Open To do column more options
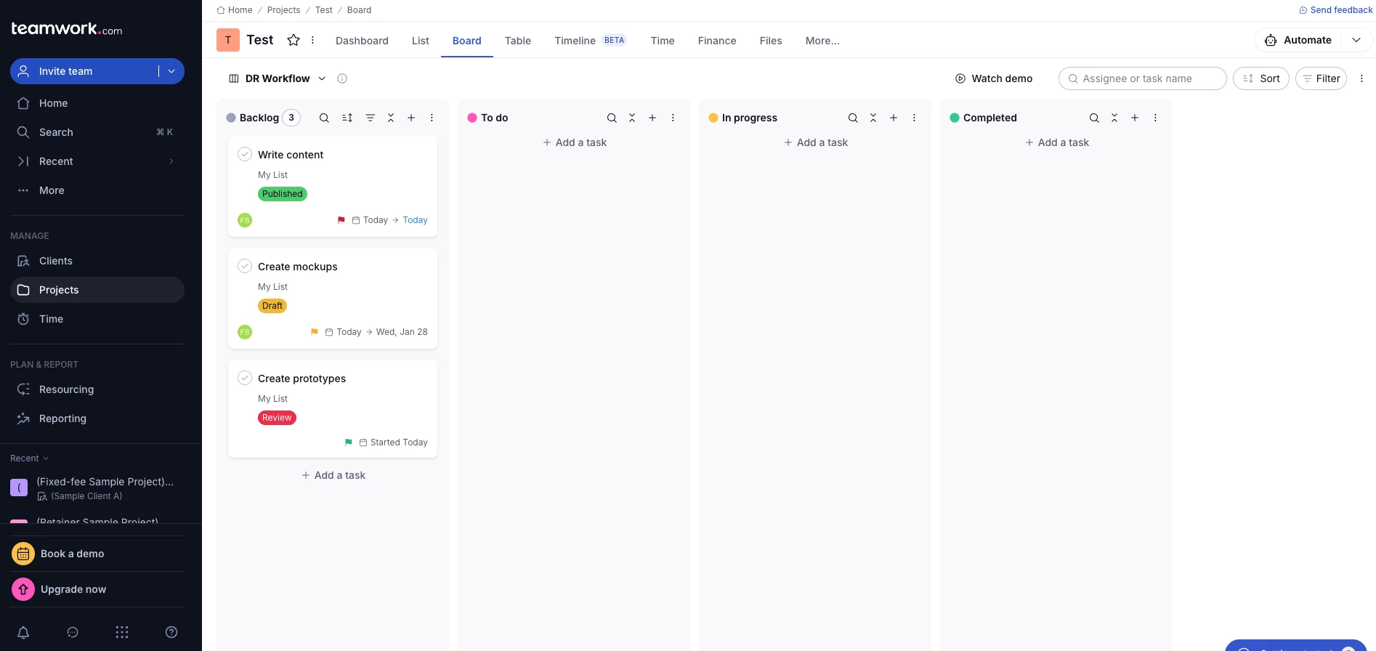The height and width of the screenshot is (651, 1376). coord(673,118)
